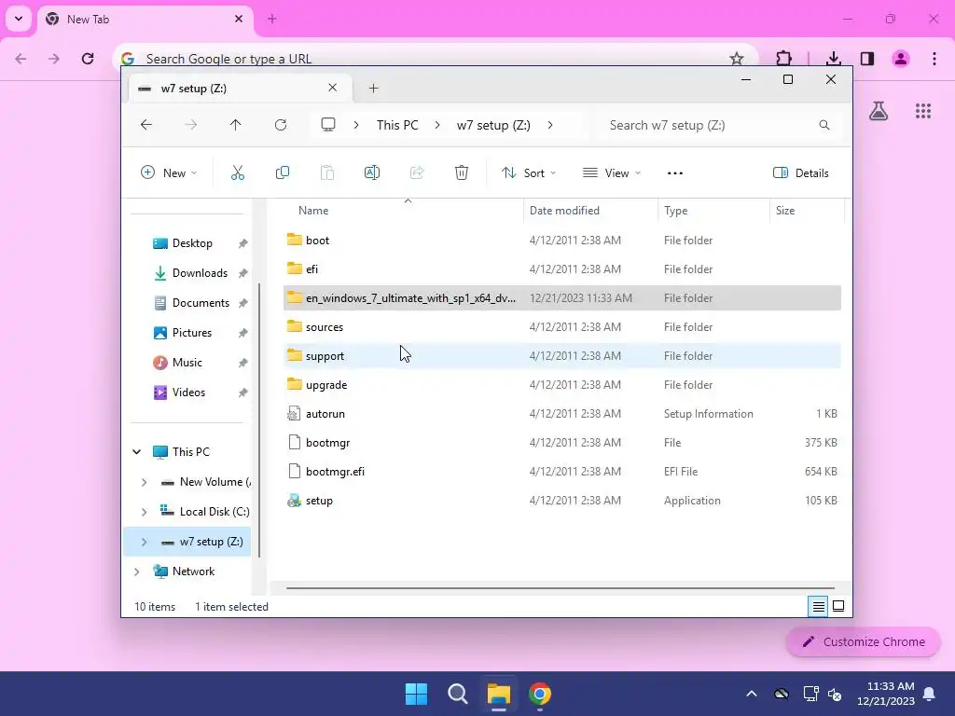Close the w7 setup (Z:) Explorer tab
Viewport: 955px width, 716px height.
pos(333,88)
